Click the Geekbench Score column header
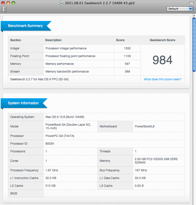The image size is (196, 205). tap(163, 40)
